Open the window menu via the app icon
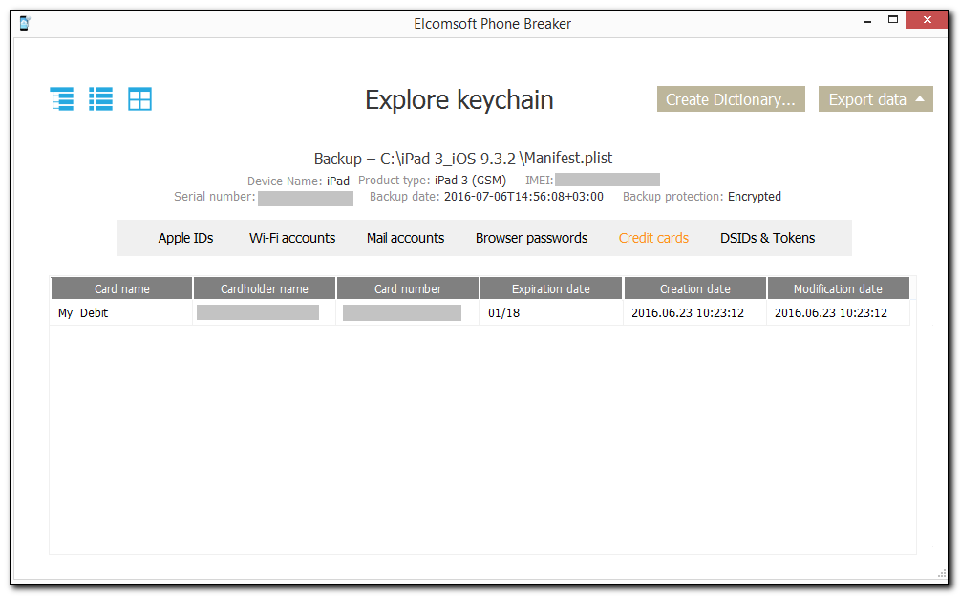960x596 pixels. (23, 20)
